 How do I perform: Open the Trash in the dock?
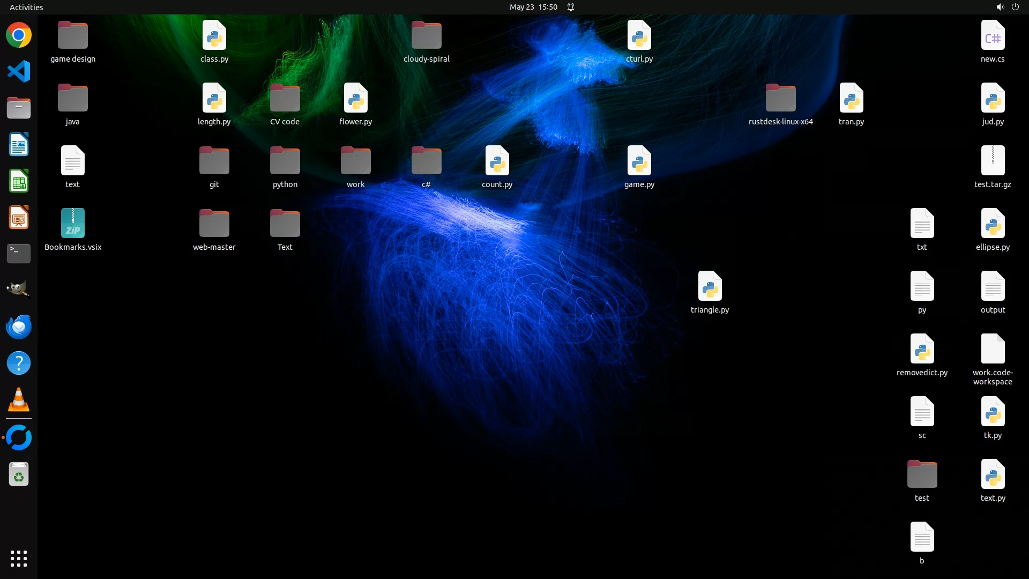tap(19, 474)
